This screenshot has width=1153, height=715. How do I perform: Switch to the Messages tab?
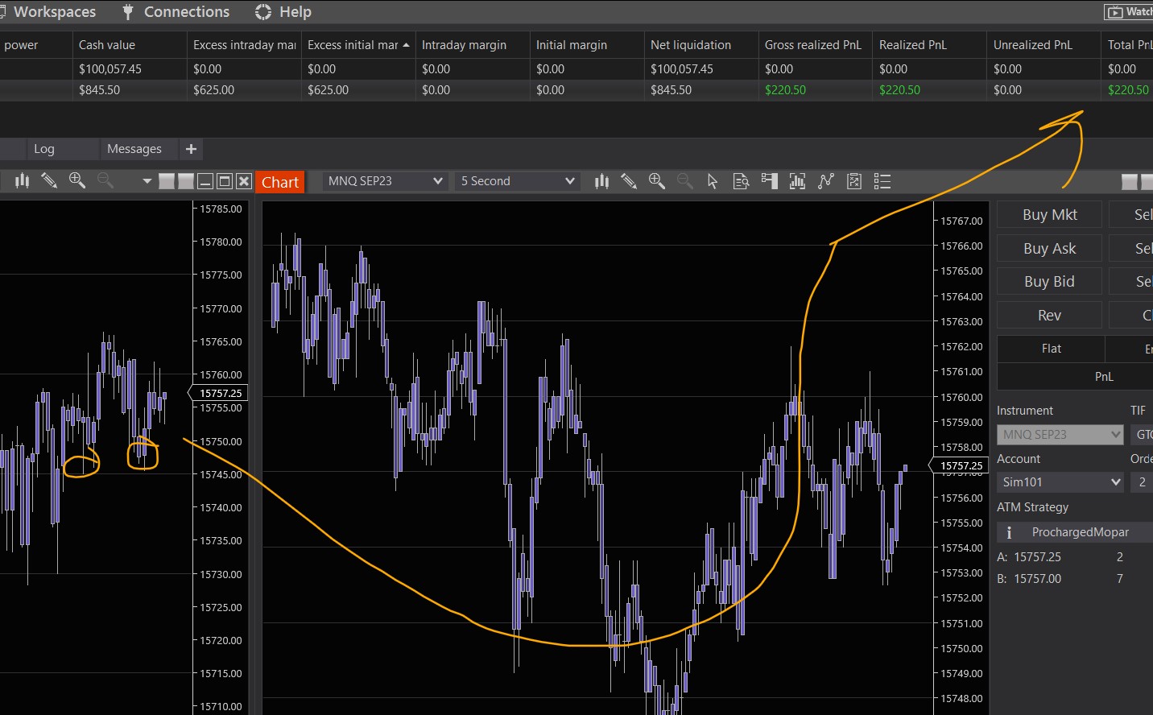134,149
